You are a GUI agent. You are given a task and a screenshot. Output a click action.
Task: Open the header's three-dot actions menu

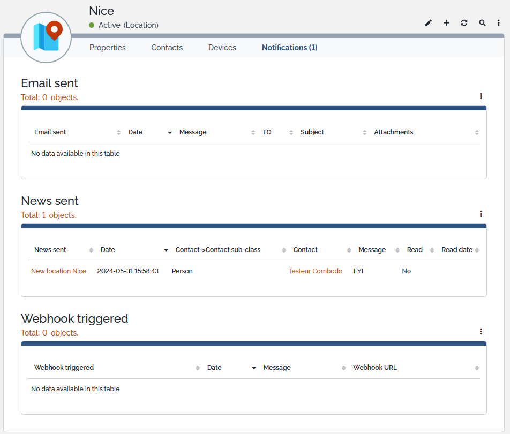point(499,23)
